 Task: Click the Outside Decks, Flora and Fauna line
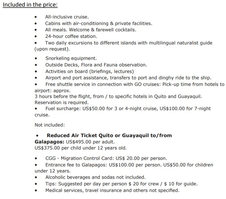(x=96, y=65)
